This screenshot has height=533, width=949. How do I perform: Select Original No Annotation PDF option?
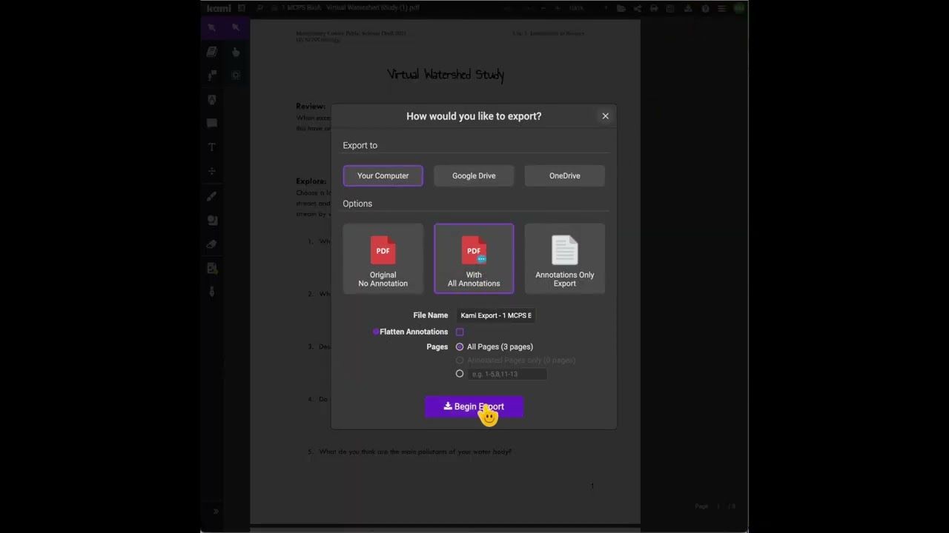pos(383,259)
